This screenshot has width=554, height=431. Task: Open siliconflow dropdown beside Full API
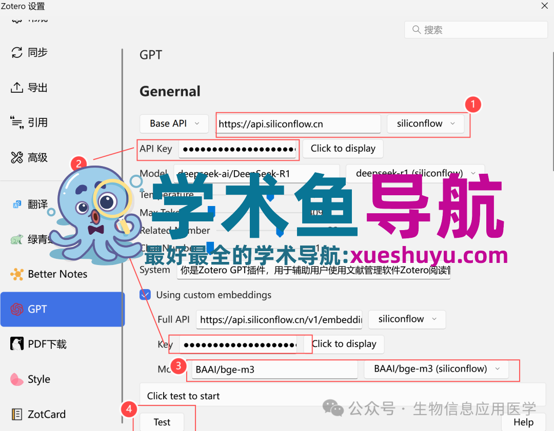tap(407, 319)
